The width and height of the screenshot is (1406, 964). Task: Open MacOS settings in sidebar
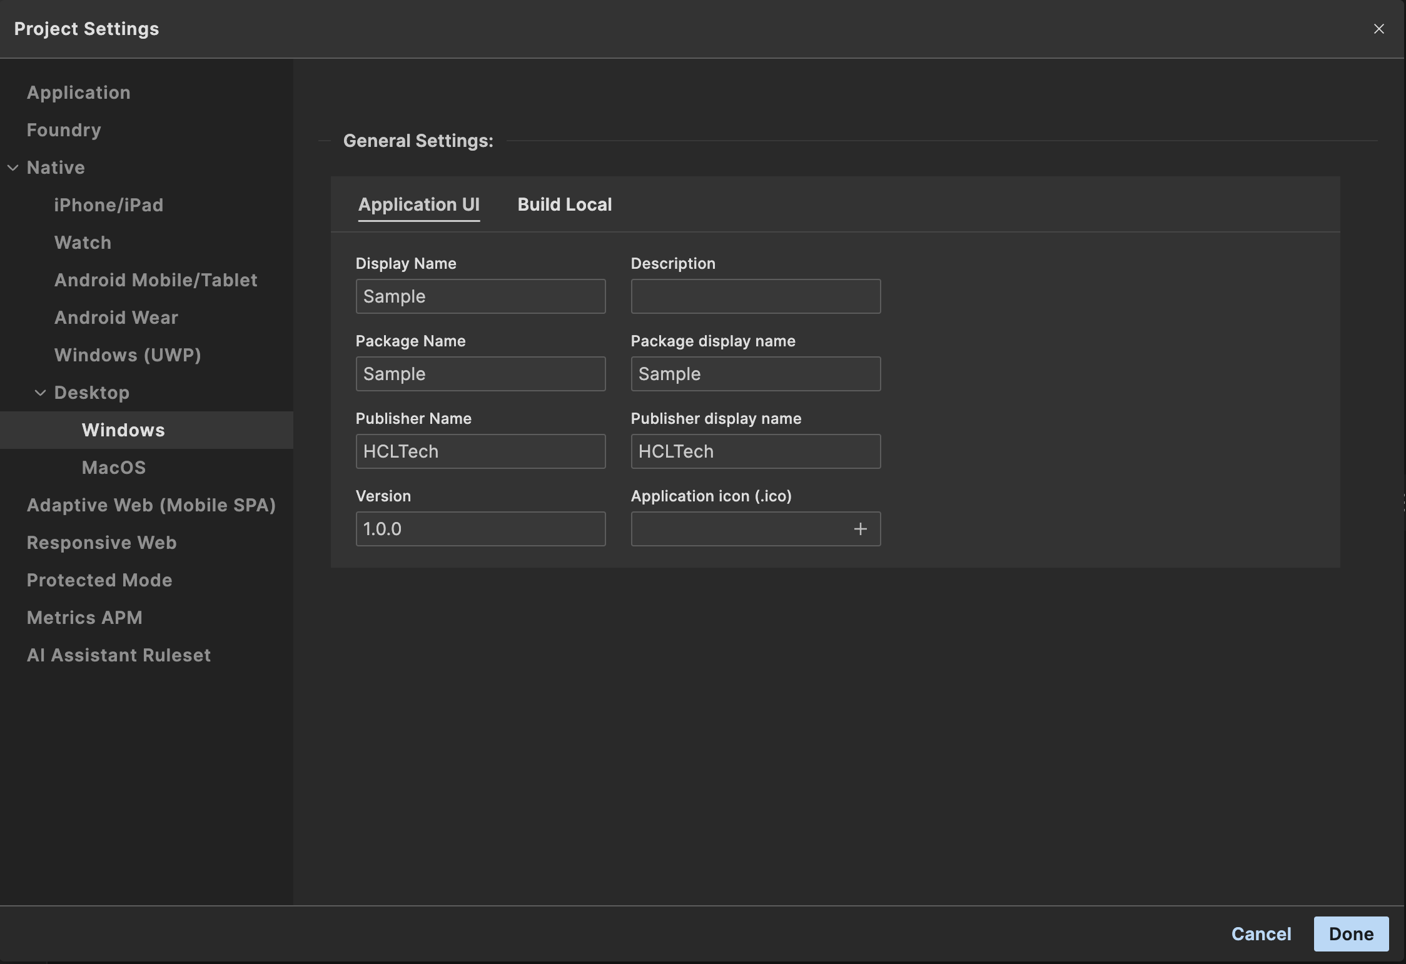114,468
